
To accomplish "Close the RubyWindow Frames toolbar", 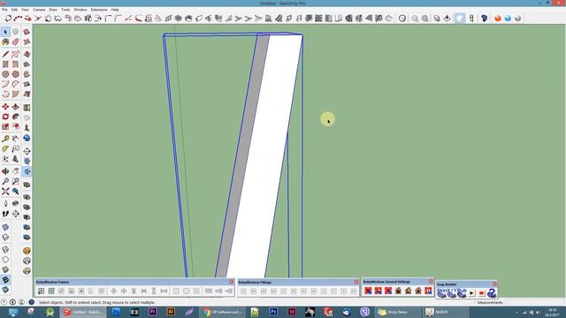I will coord(232,282).
